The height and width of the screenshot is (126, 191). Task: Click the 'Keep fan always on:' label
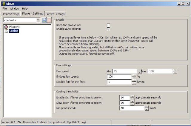pos(69,25)
